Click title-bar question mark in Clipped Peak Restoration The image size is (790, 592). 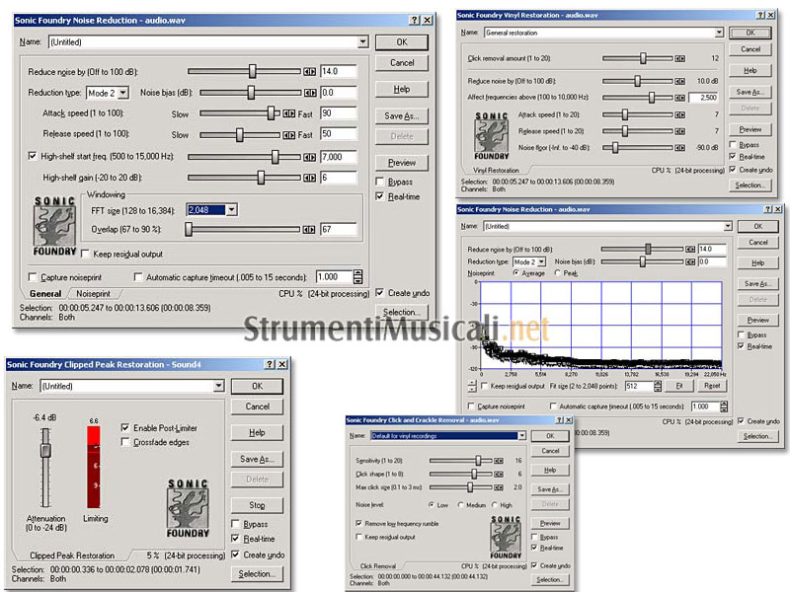point(268,364)
